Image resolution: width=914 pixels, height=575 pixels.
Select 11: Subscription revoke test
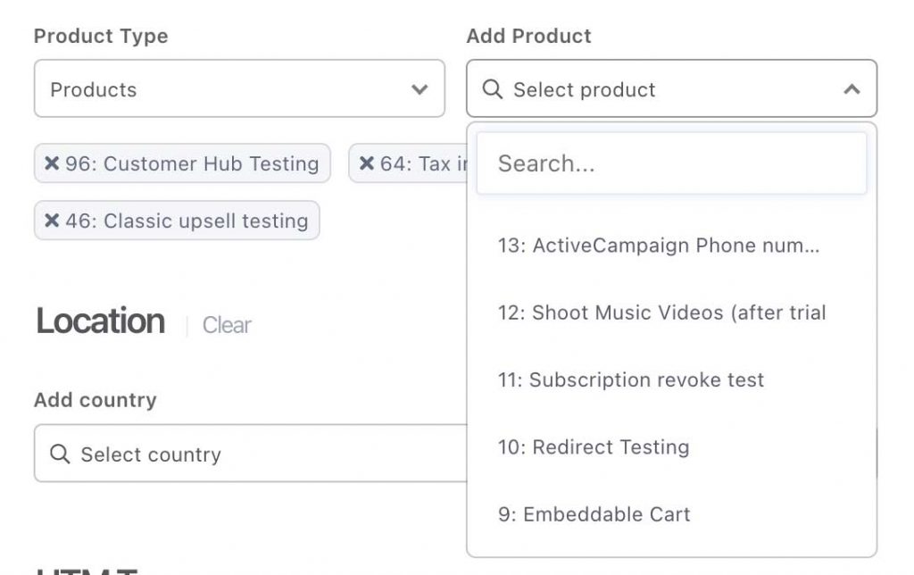pyautogui.click(x=671, y=379)
